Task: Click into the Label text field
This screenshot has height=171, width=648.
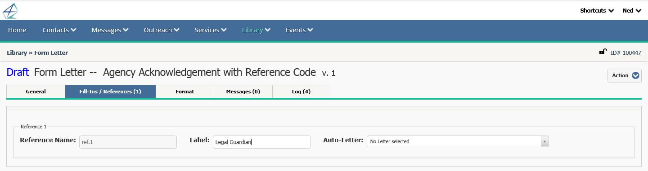Action: pos(261,142)
